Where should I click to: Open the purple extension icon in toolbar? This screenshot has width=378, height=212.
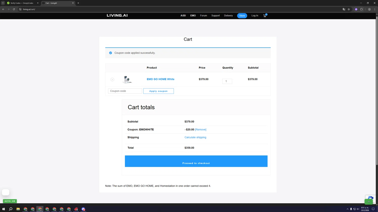coord(356,9)
